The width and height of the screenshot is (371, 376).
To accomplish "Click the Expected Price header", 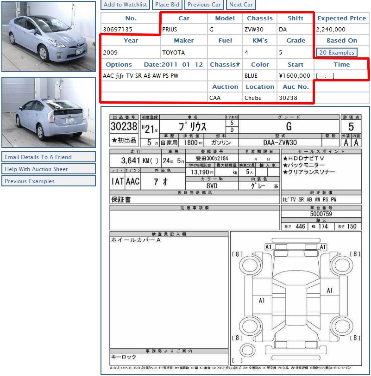I will [x=341, y=18].
